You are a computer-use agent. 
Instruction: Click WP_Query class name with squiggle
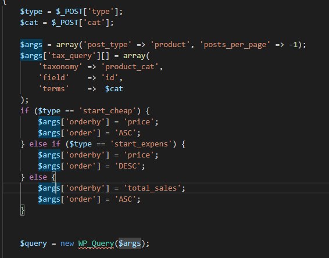click(96, 243)
